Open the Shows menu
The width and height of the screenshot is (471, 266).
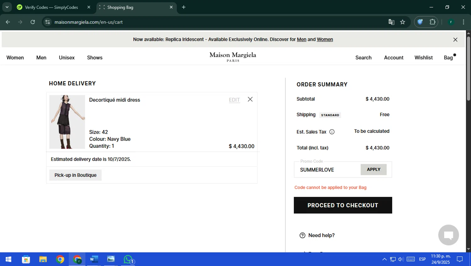pyautogui.click(x=95, y=58)
